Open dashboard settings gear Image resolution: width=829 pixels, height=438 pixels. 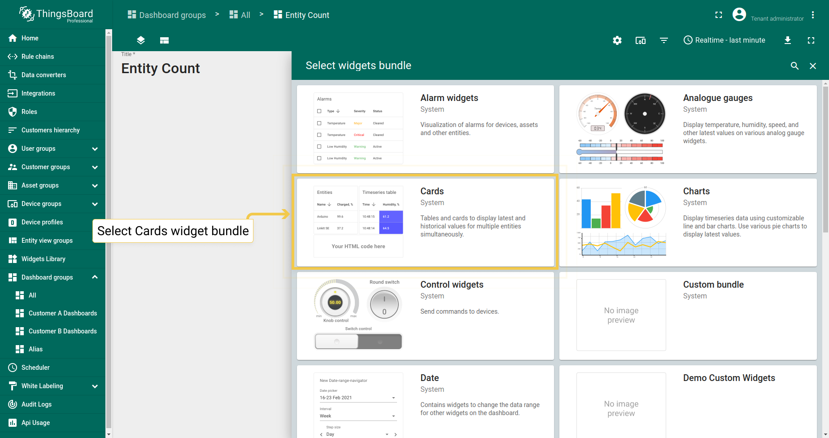[x=617, y=40]
